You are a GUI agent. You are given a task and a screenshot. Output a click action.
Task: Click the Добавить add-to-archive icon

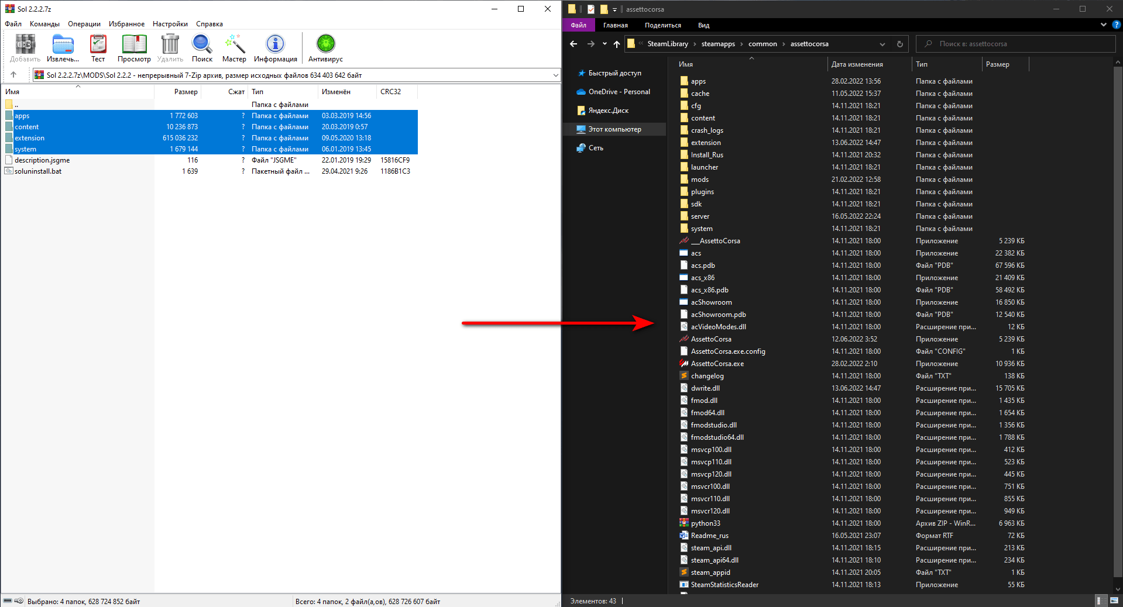tap(25, 48)
